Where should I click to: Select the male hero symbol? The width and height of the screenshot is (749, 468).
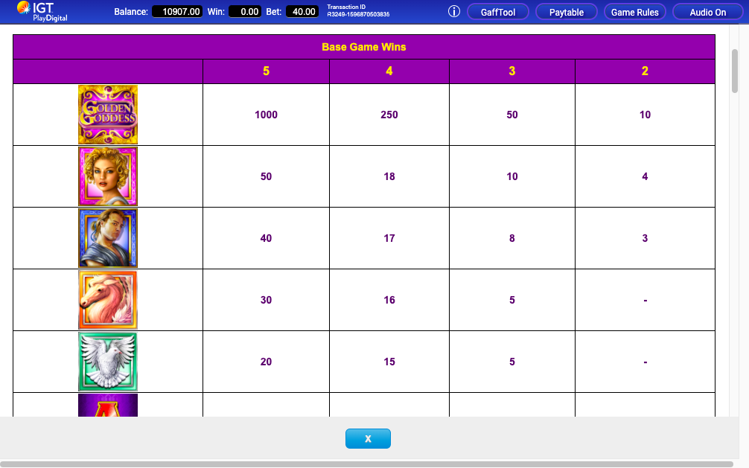(107, 238)
